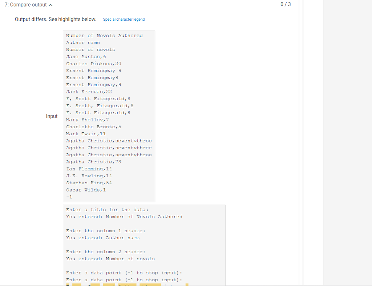Click the collapse chevron icon next to heading

[x=51, y=5]
